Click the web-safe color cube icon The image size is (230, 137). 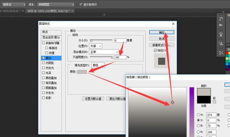coord(214,98)
